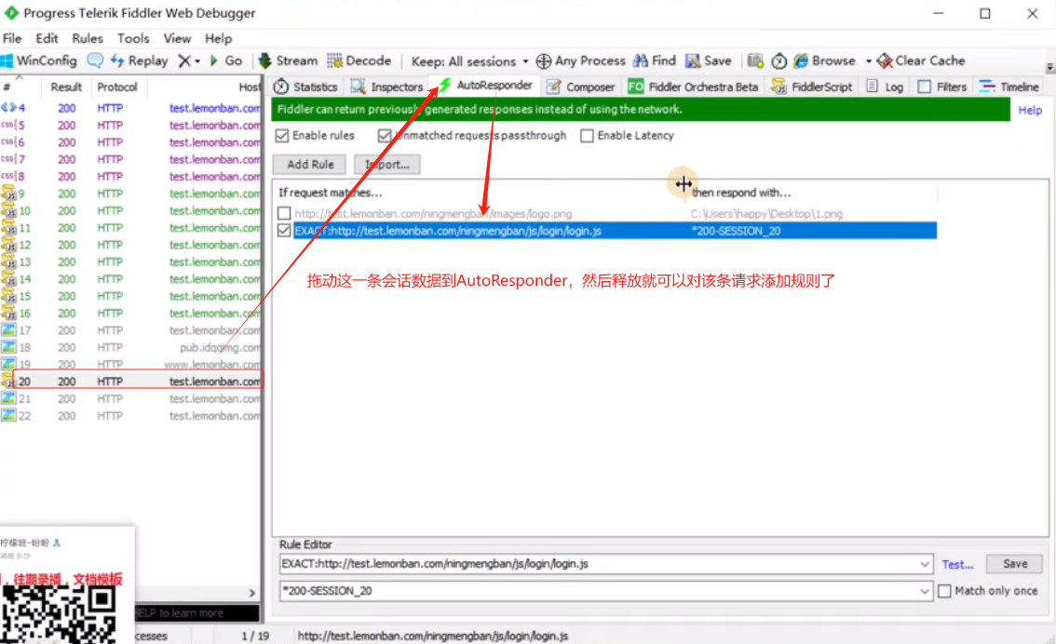
Task: Expand the *200-SESSION_20 response dropdown arrow
Action: pos(925,591)
